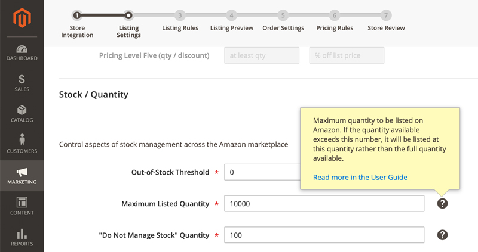Click help icon for Do Not Manage Stock Quantity
This screenshot has width=478, height=252.
click(x=442, y=235)
